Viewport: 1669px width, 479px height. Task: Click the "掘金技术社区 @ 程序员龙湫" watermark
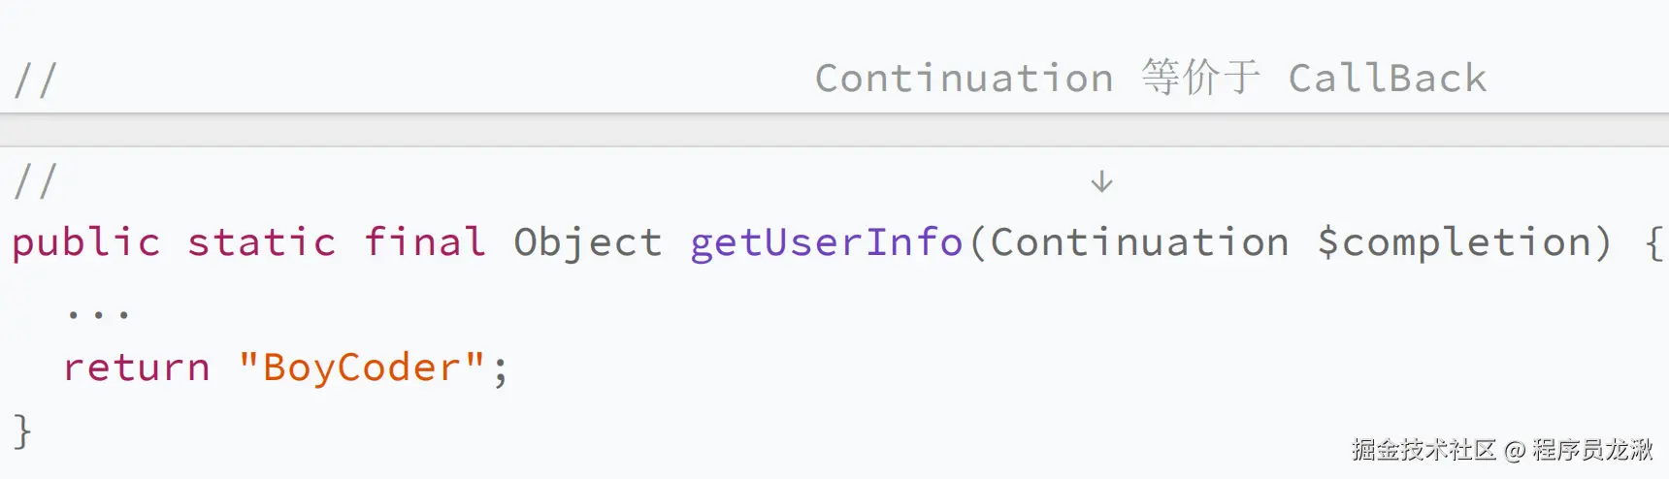(x=1501, y=450)
